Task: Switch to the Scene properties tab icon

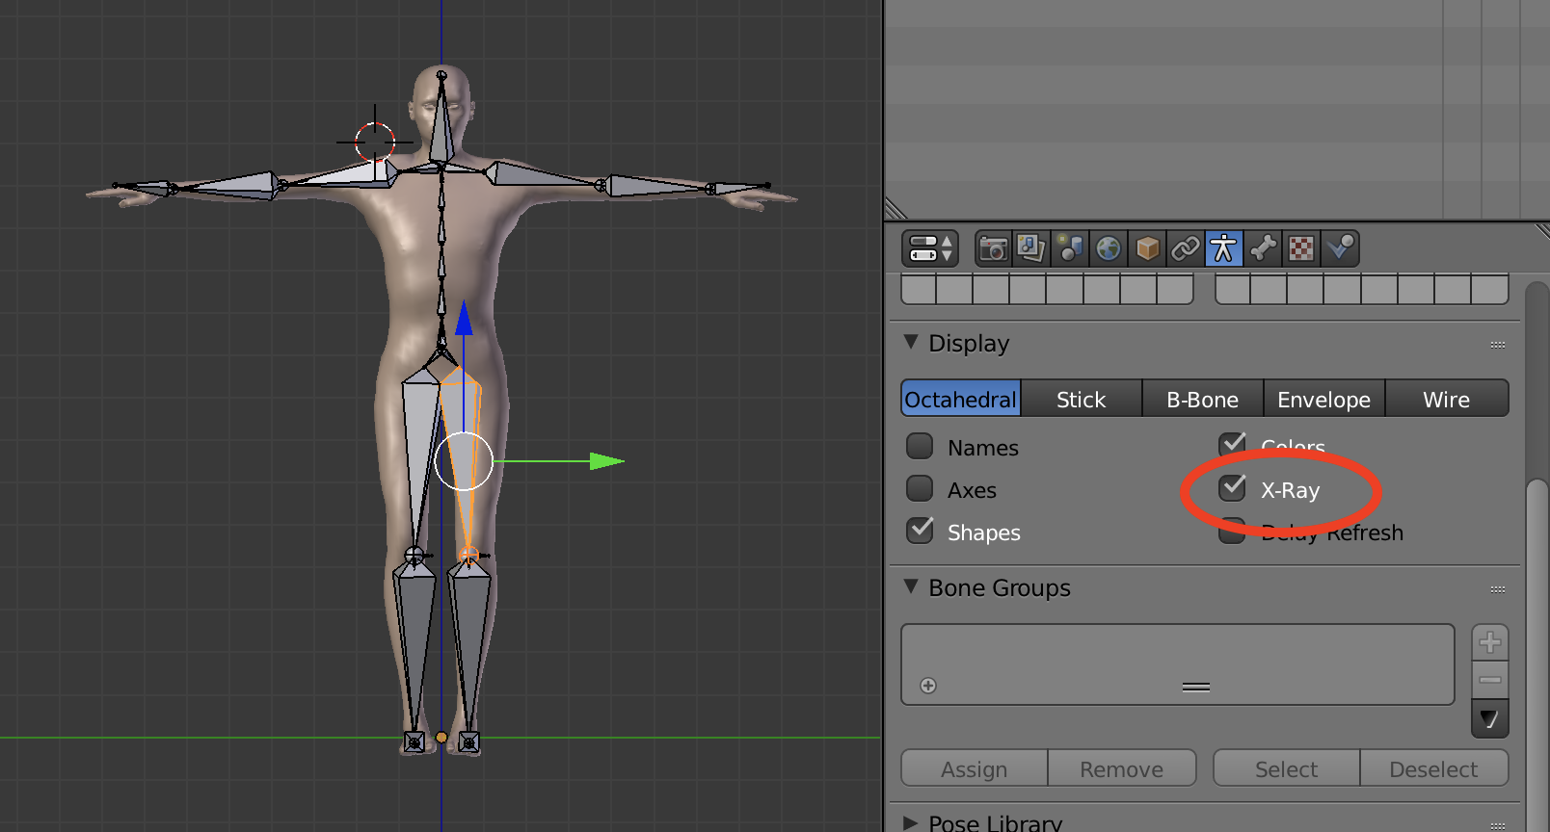Action: tap(1070, 248)
